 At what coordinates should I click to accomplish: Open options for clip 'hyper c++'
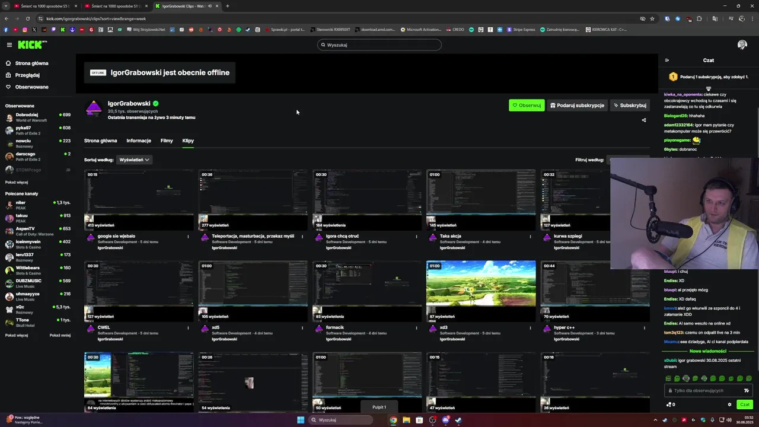pos(645,328)
